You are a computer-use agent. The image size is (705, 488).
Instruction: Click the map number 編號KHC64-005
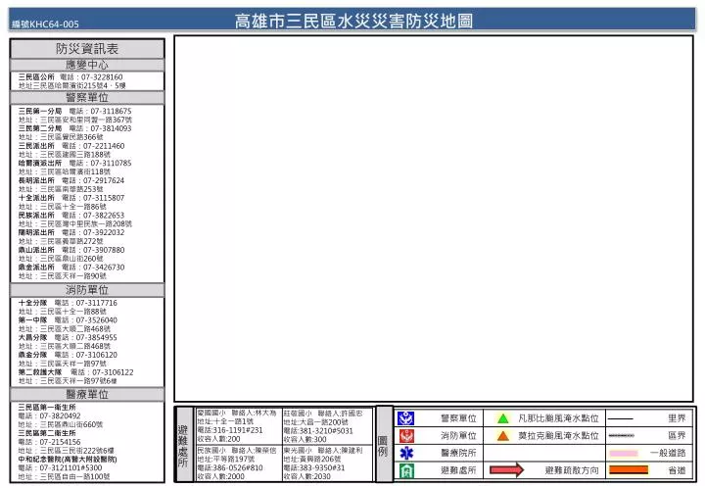pos(45,24)
